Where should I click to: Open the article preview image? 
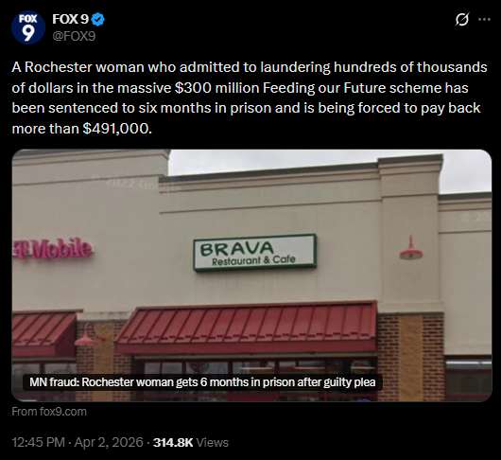(x=251, y=275)
